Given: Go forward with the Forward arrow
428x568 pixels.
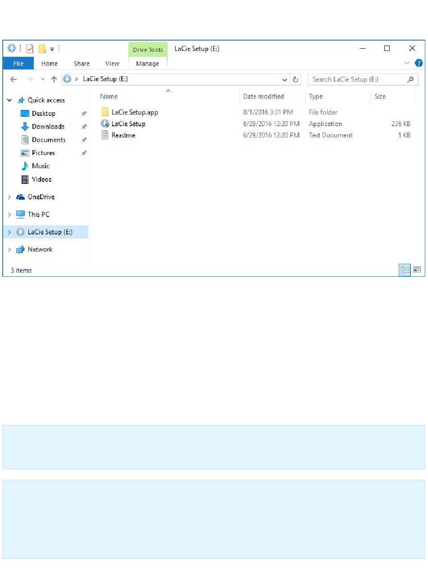Looking at the screenshot, I should pyautogui.click(x=30, y=79).
